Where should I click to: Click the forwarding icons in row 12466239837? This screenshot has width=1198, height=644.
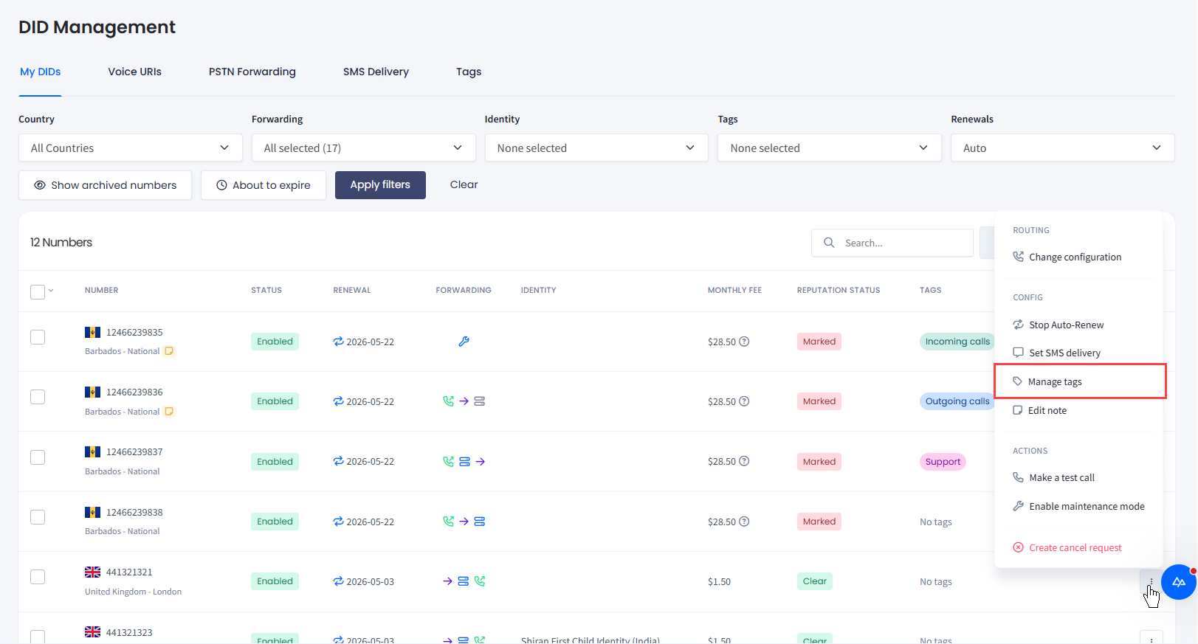pos(464,462)
